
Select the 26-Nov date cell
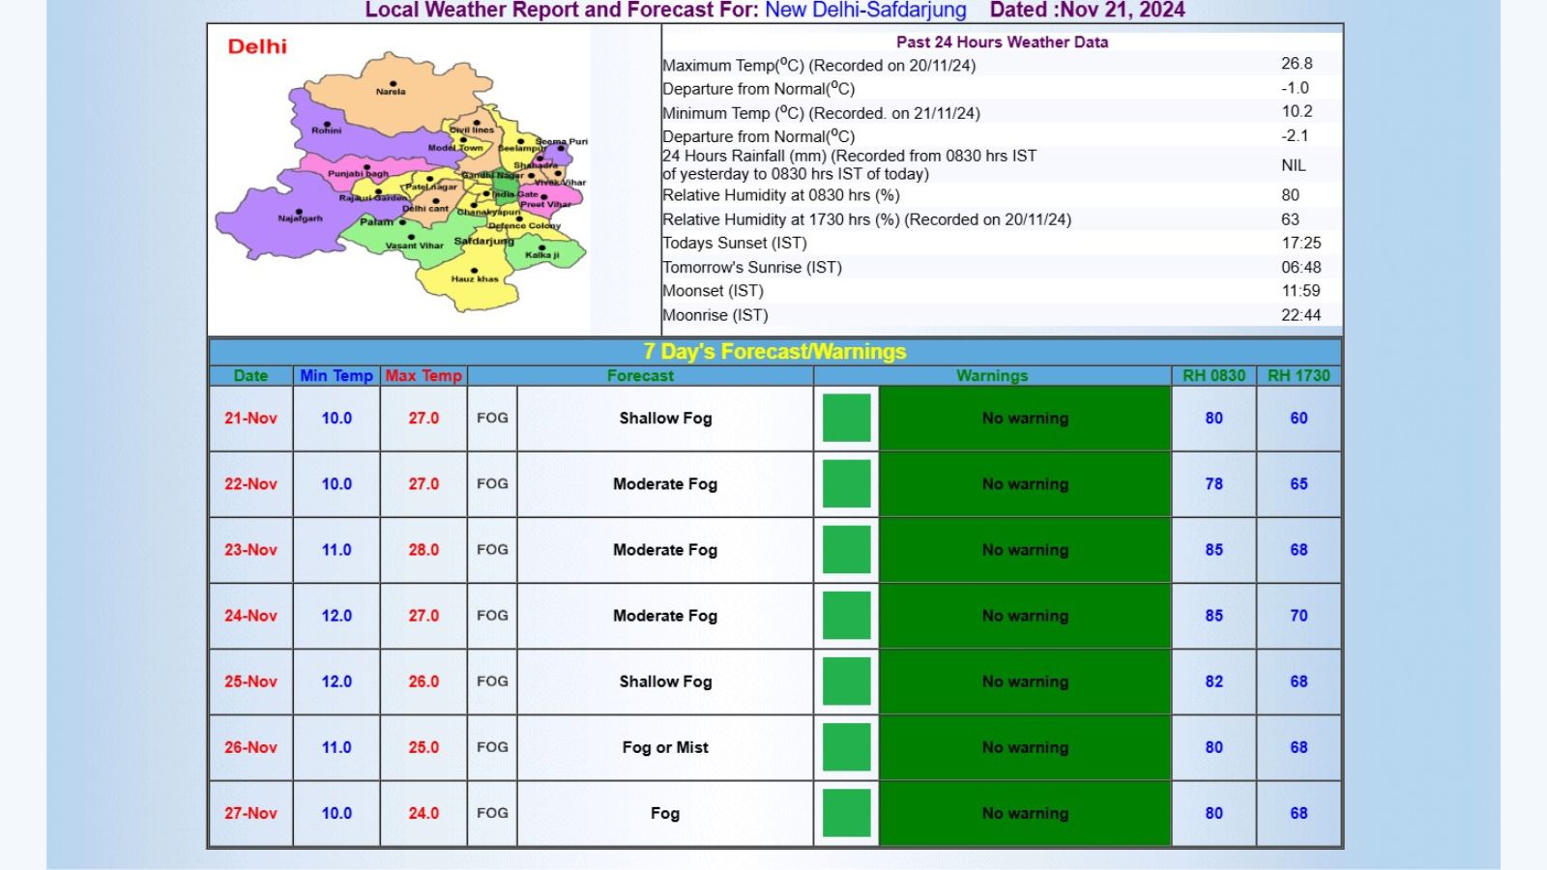click(250, 747)
